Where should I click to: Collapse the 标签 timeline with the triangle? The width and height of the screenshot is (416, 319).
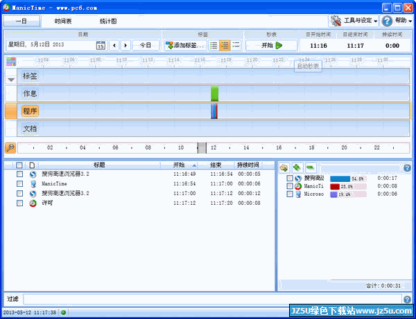(11, 80)
